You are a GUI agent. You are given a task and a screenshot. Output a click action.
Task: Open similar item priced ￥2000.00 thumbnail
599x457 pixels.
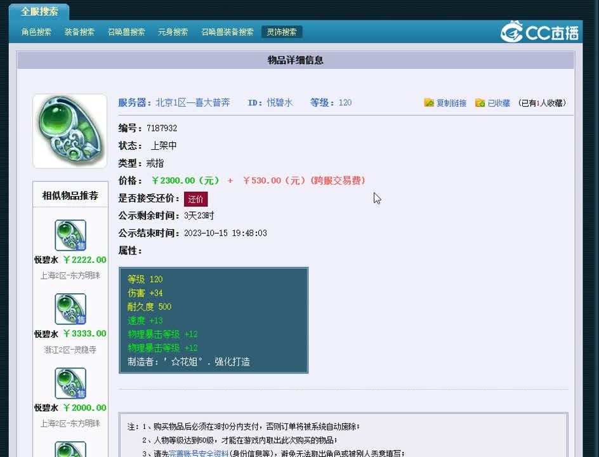70,383
